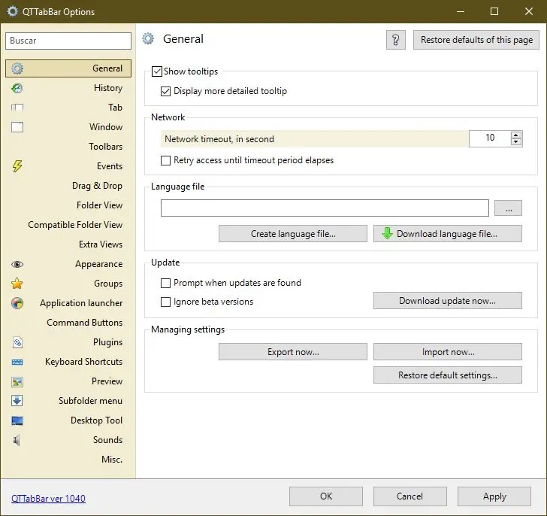Toggle Display more detailed tooltip
Viewport: 547px width, 516px height.
(166, 91)
